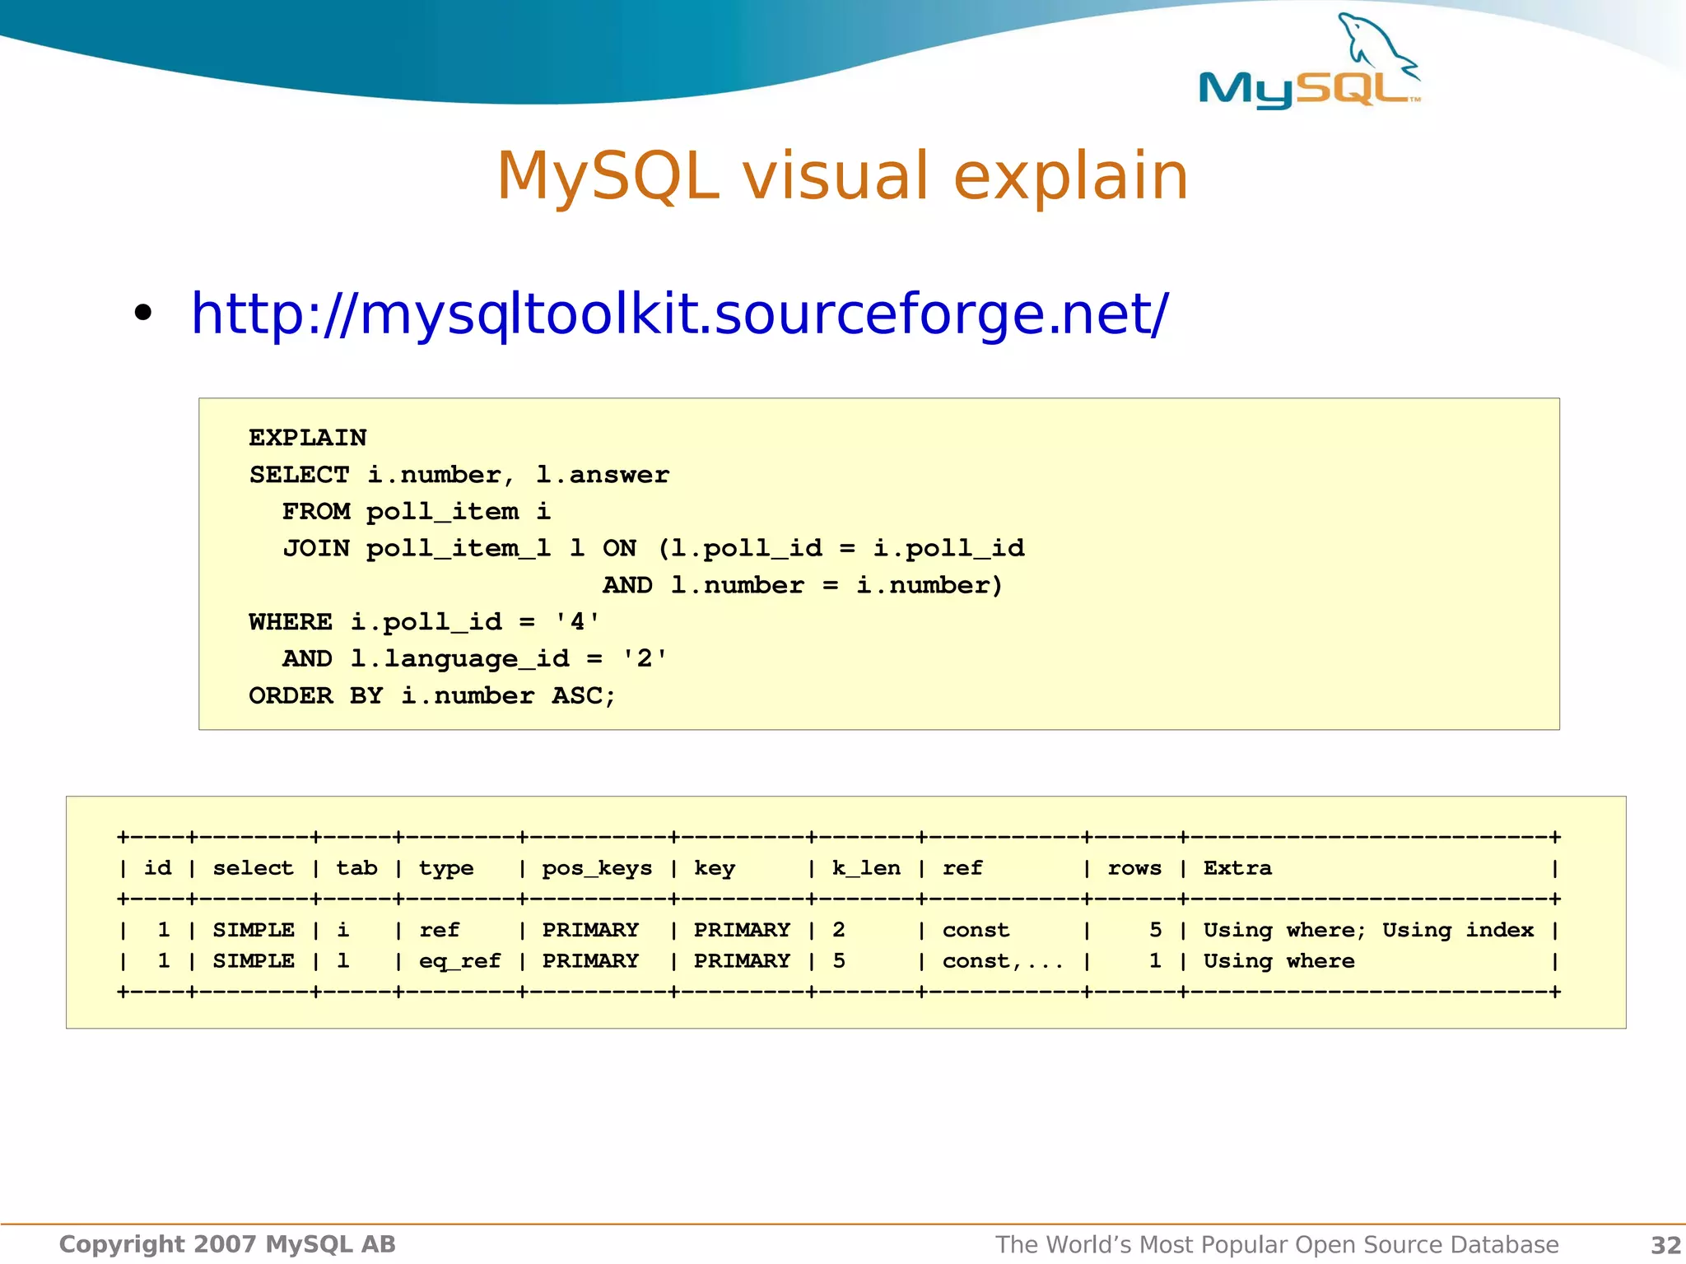The width and height of the screenshot is (1686, 1264).
Task: Click the 'JOIN poll_item_l l ON' line
Action: click(654, 548)
